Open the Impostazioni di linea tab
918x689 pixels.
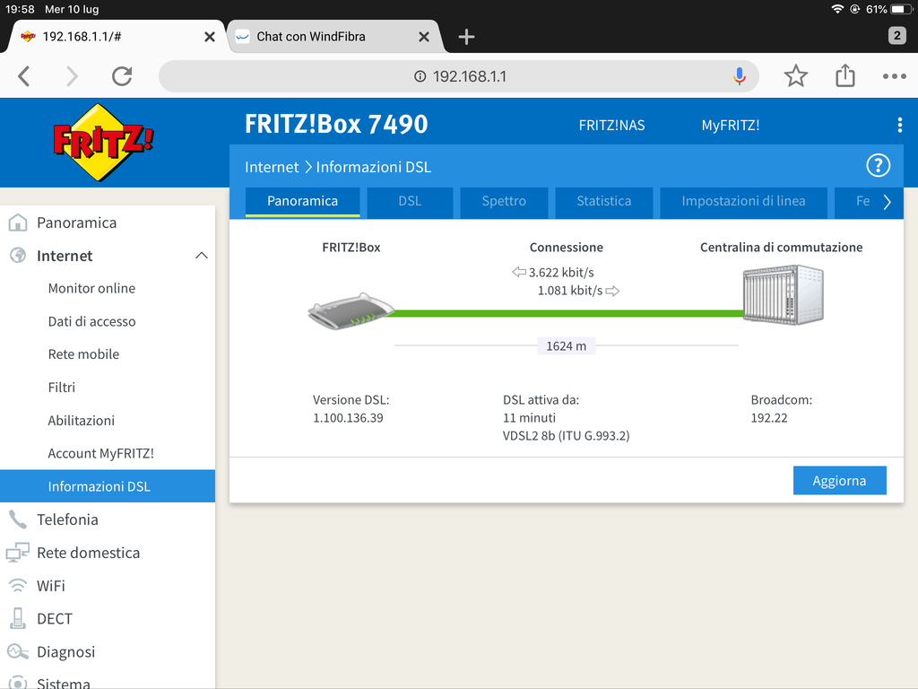[x=743, y=201]
